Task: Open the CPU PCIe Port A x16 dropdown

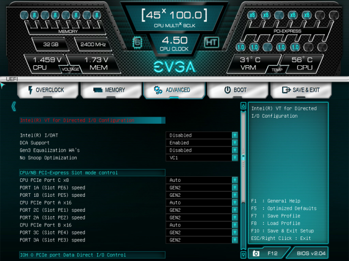Action: point(202,202)
